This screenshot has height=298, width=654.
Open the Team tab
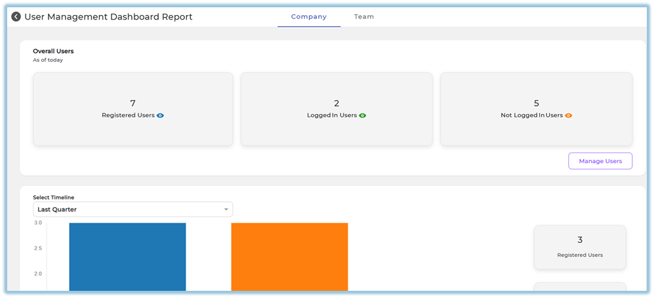364,17
